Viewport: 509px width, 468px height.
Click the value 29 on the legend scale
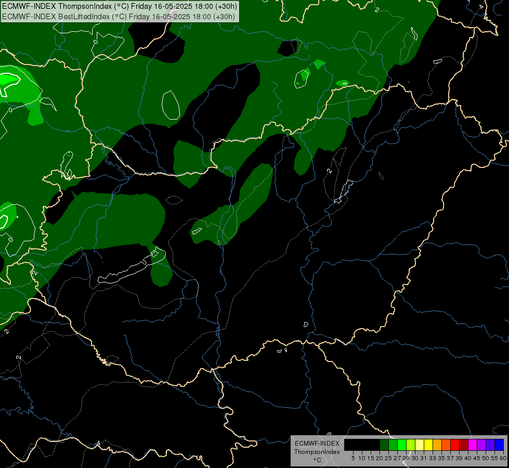tap(406, 458)
